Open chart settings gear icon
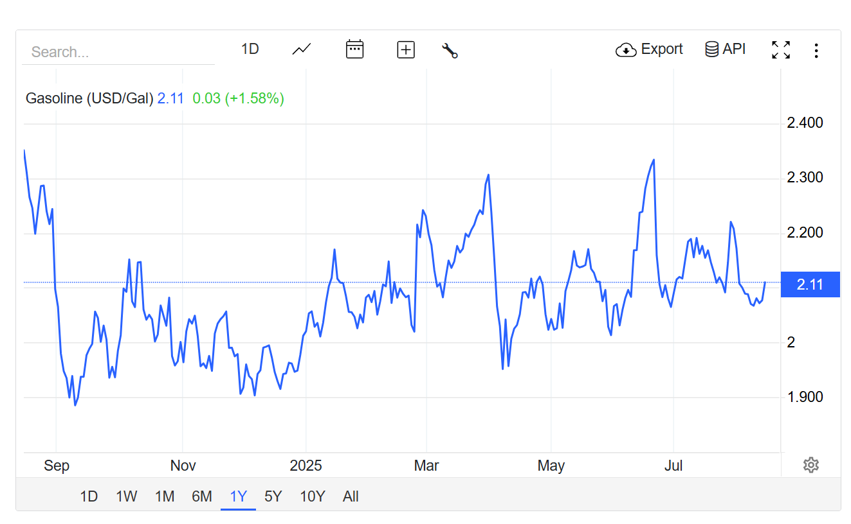 coord(811,465)
